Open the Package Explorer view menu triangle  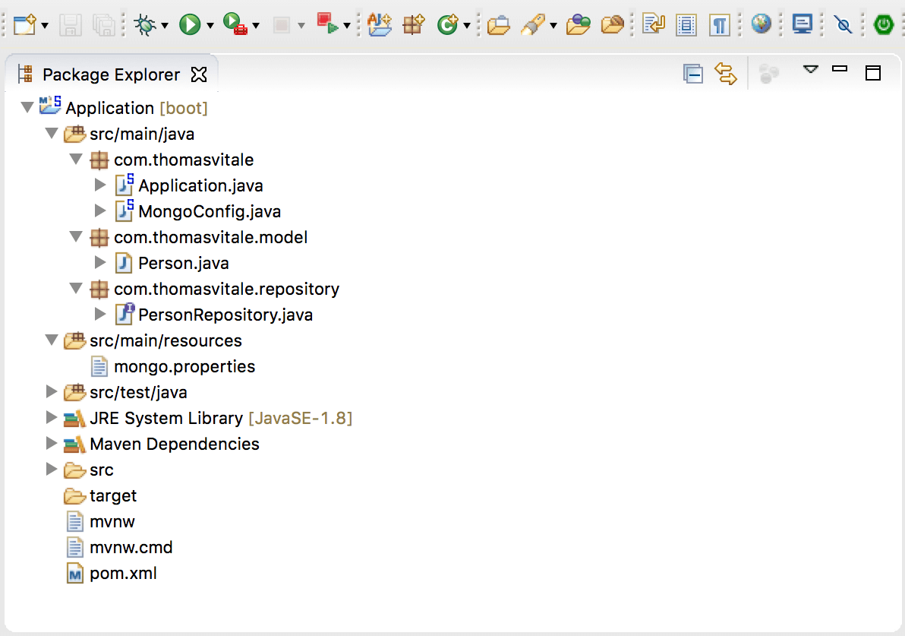(x=811, y=69)
